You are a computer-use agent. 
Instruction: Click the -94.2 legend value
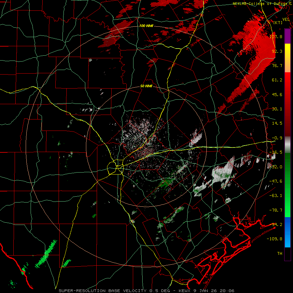tap(276, 225)
